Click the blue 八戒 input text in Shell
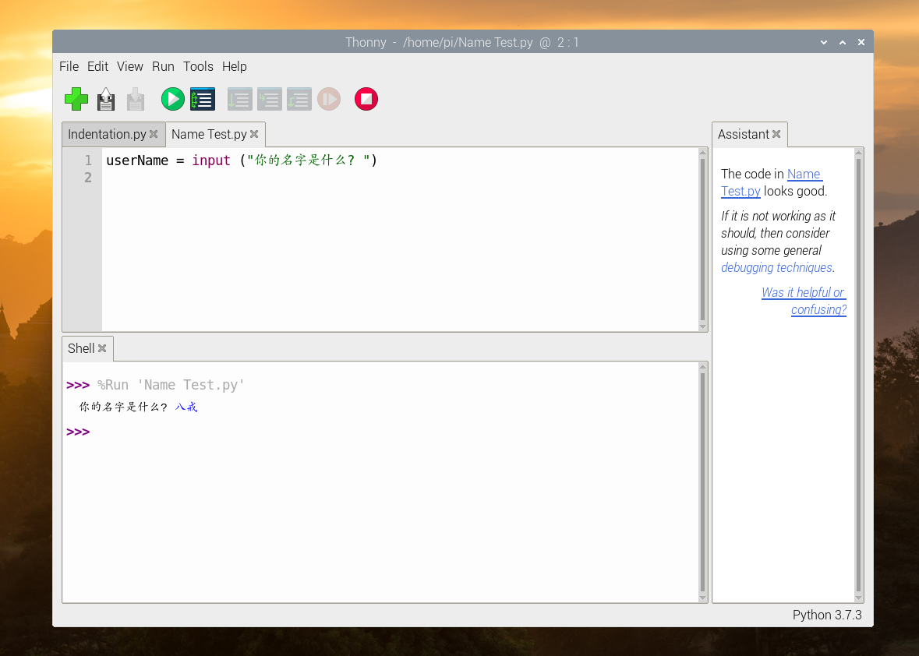 186,407
